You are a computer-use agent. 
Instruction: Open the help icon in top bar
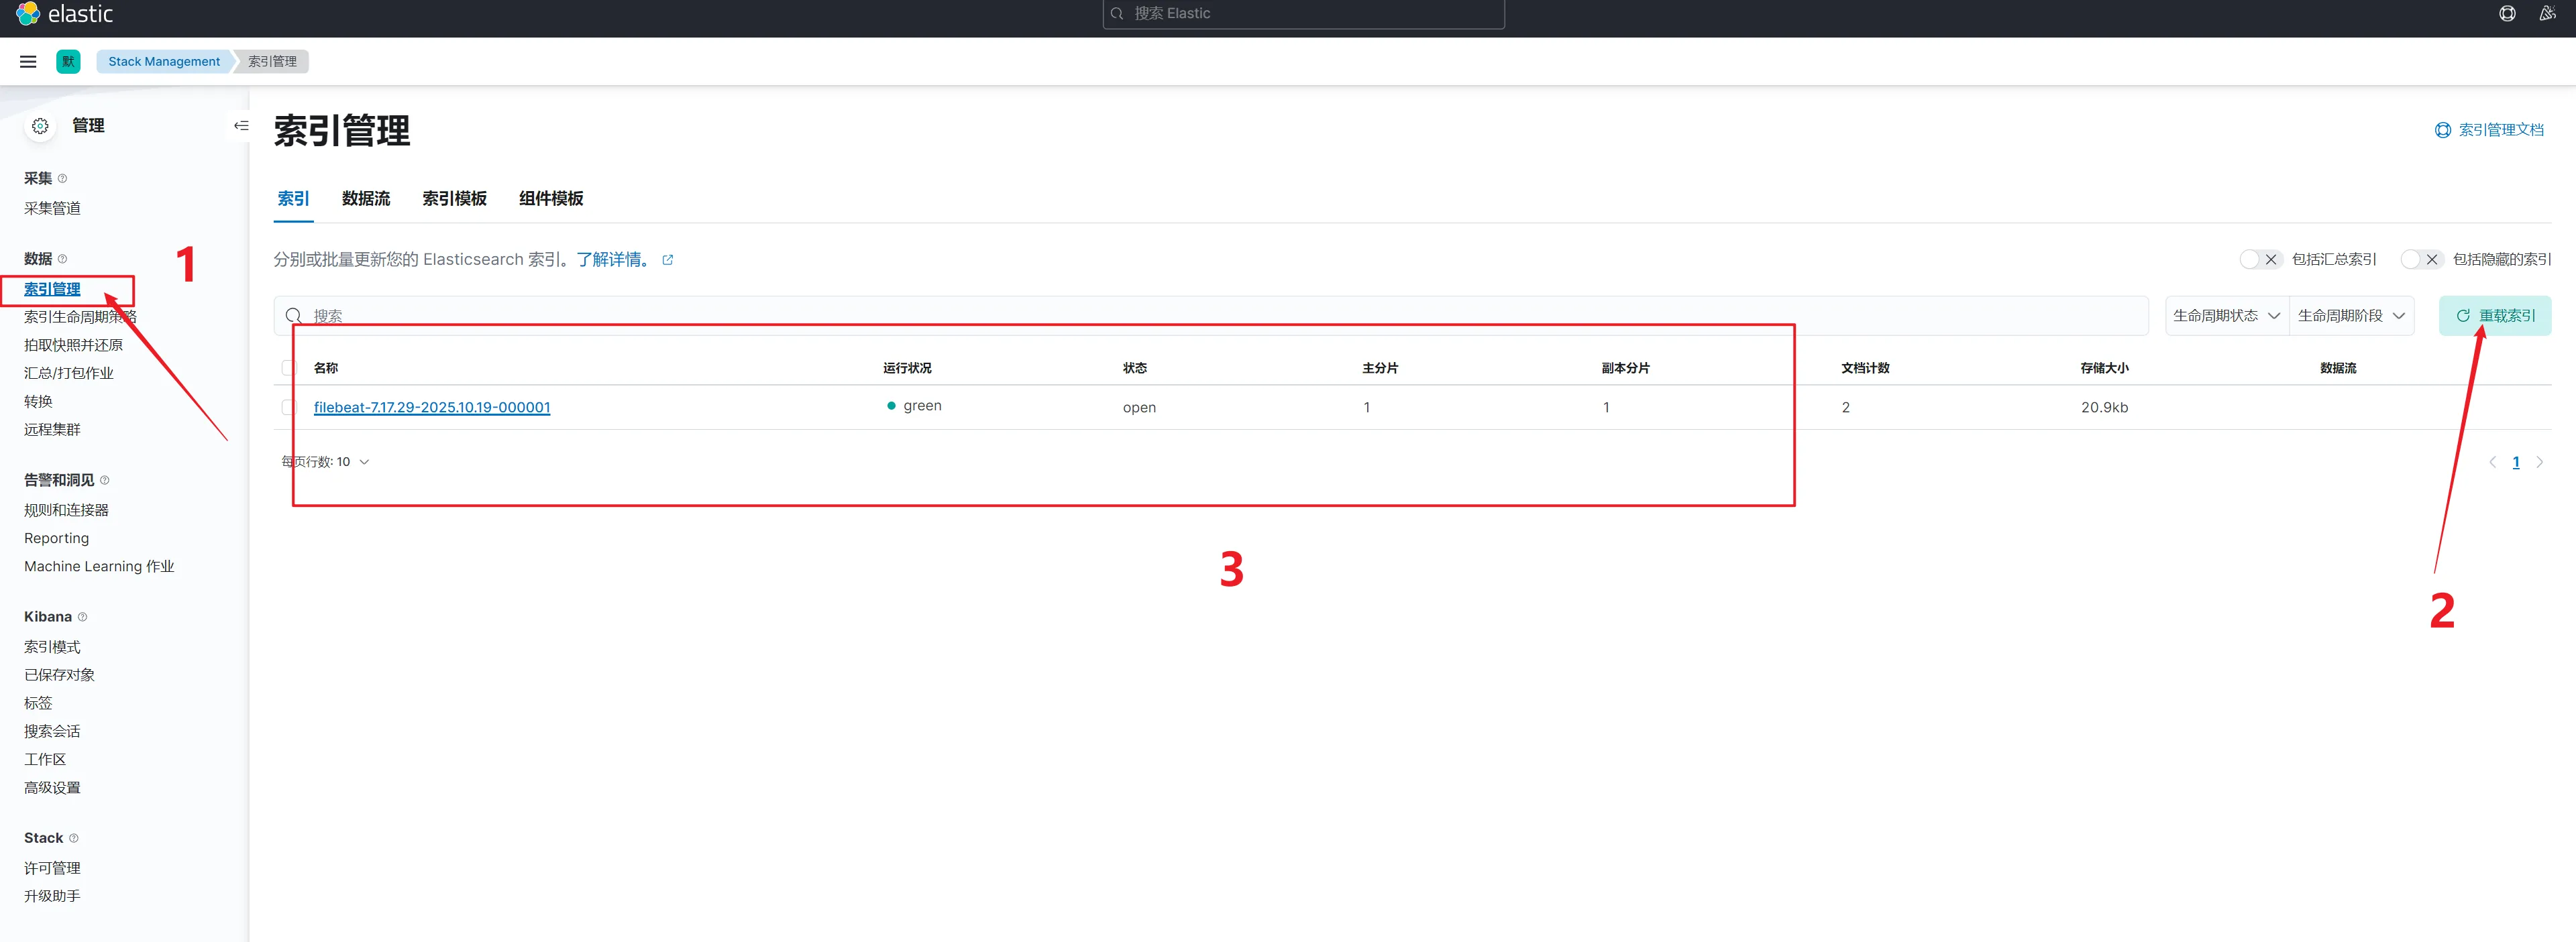pyautogui.click(x=2507, y=13)
